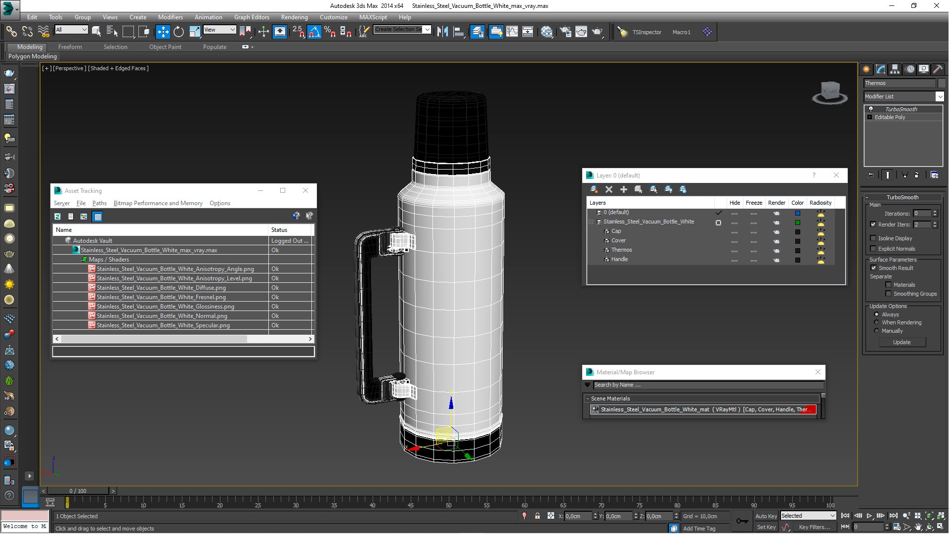This screenshot has width=949, height=534.
Task: Click the Create New Layer icon
Action: (x=594, y=189)
